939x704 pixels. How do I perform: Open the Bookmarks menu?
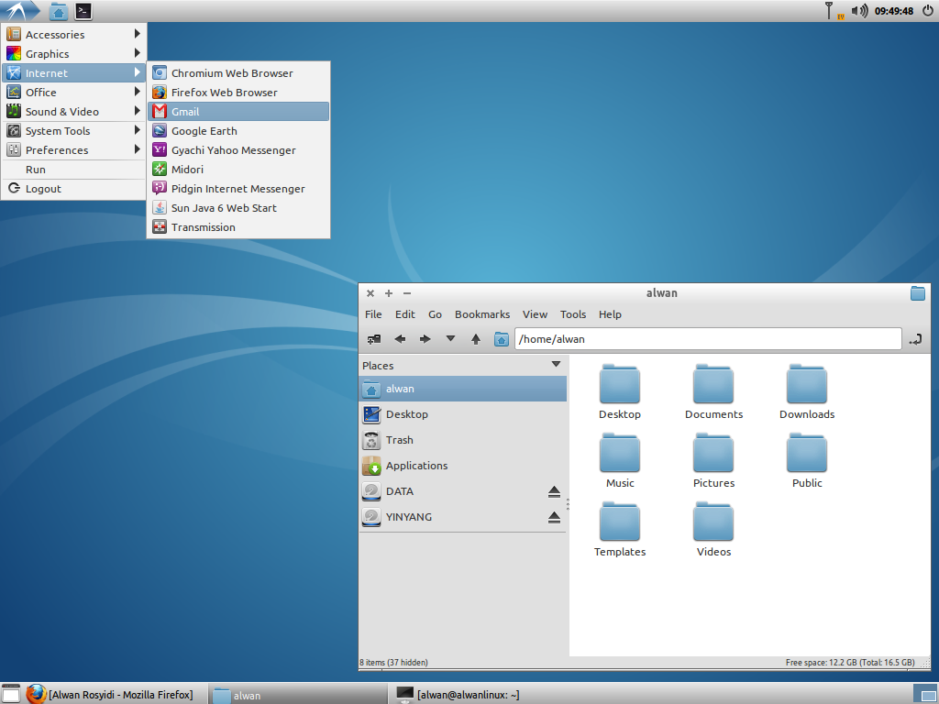[482, 314]
